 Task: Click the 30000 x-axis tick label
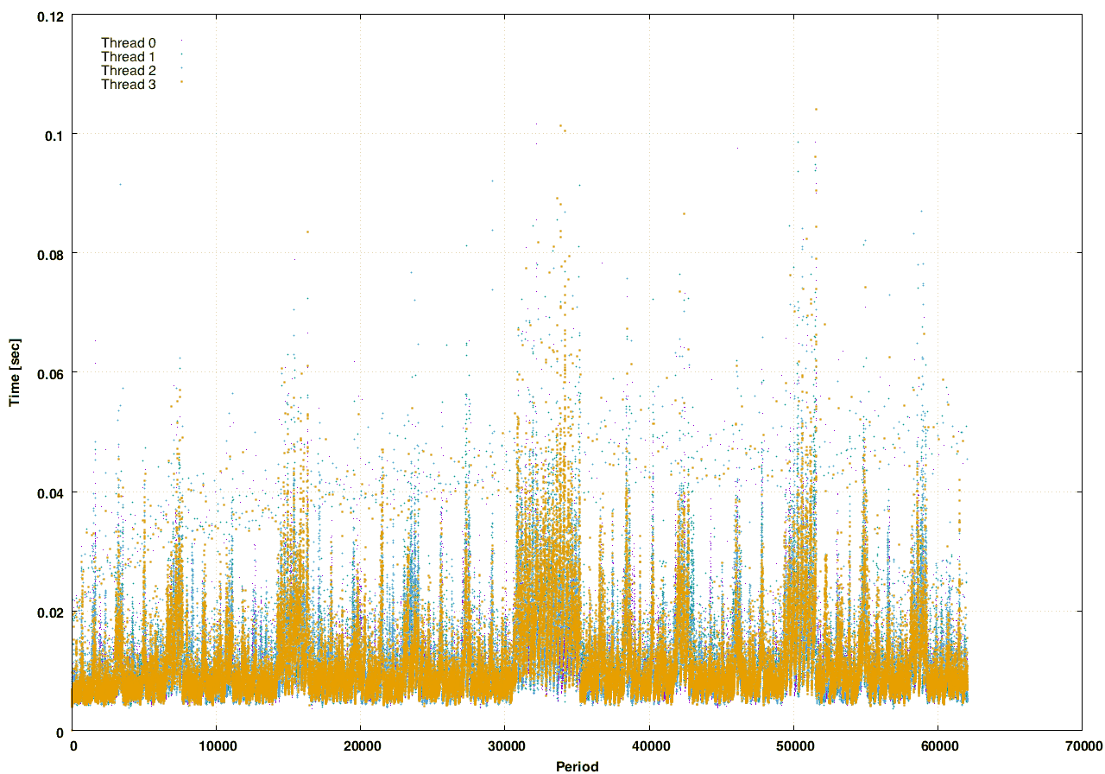(x=505, y=746)
